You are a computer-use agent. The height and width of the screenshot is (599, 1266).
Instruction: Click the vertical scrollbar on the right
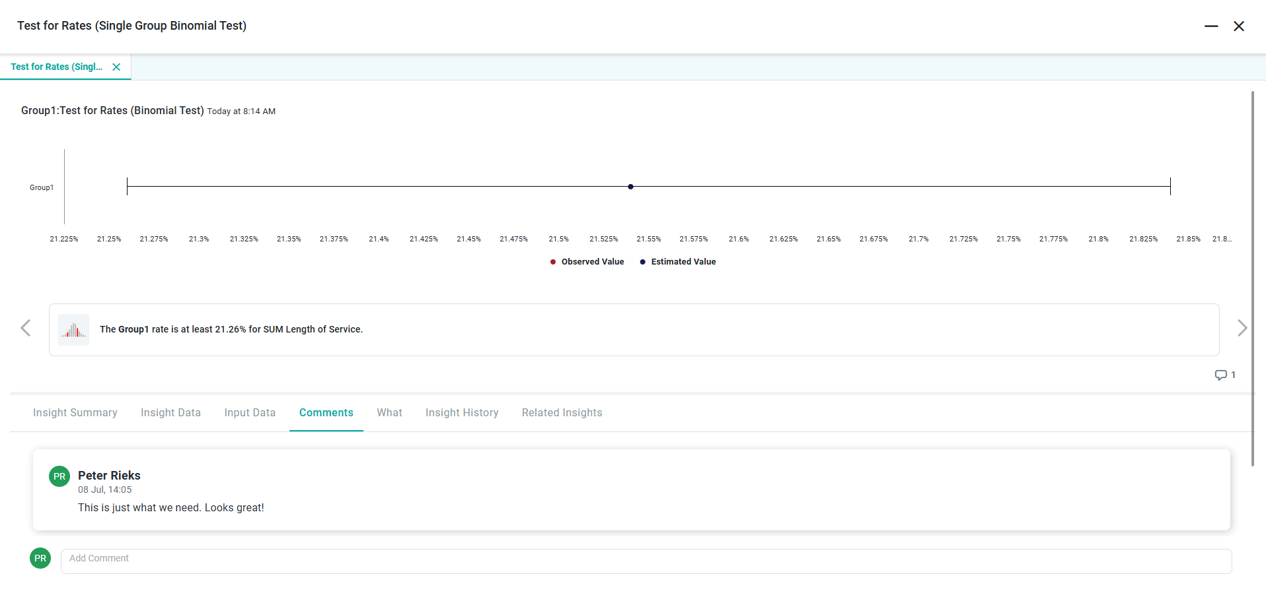(x=1252, y=278)
